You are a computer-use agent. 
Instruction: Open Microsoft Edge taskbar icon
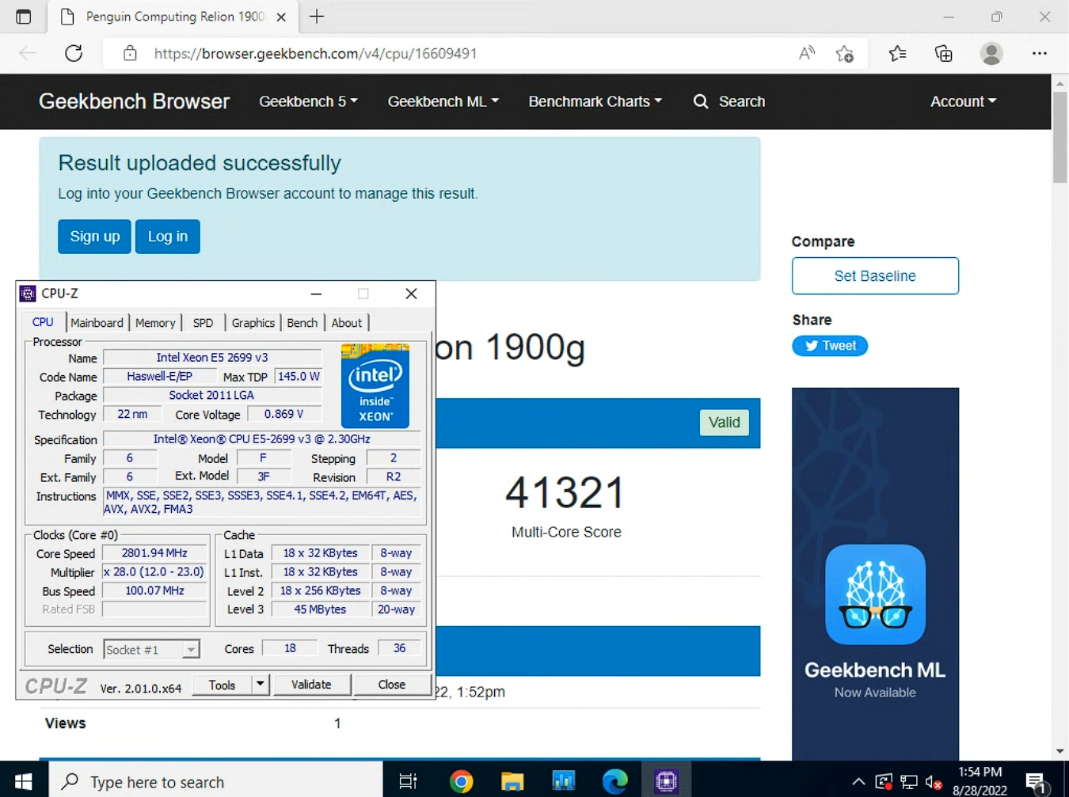(614, 781)
